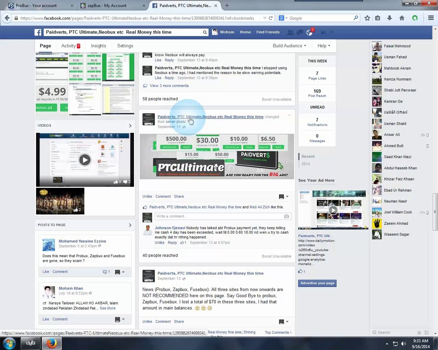Viewport: 438px width, 350px height.
Task: Open chat sidebar options gear
Action: 419,332
